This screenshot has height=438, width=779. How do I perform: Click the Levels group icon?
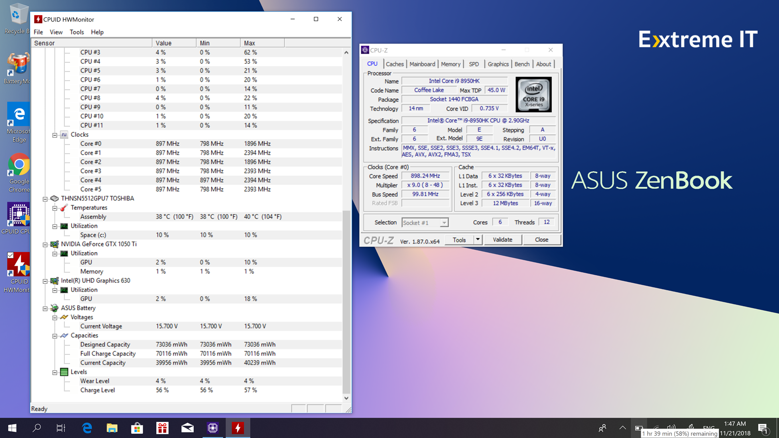(64, 372)
